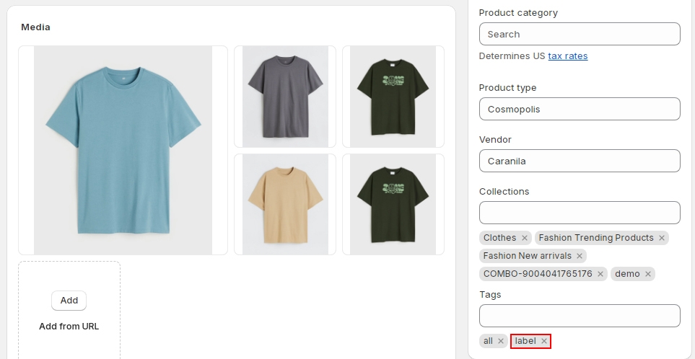Image resolution: width=695 pixels, height=359 pixels.
Task: Click the Add media button
Action: click(x=69, y=301)
